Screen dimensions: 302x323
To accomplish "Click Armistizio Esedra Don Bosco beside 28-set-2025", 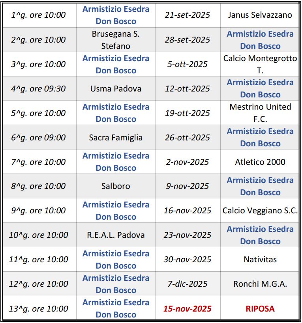I will point(260,40).
